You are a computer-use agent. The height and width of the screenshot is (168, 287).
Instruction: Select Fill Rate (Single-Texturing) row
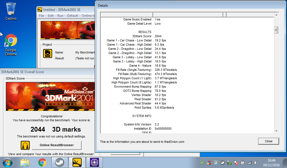click(146, 70)
